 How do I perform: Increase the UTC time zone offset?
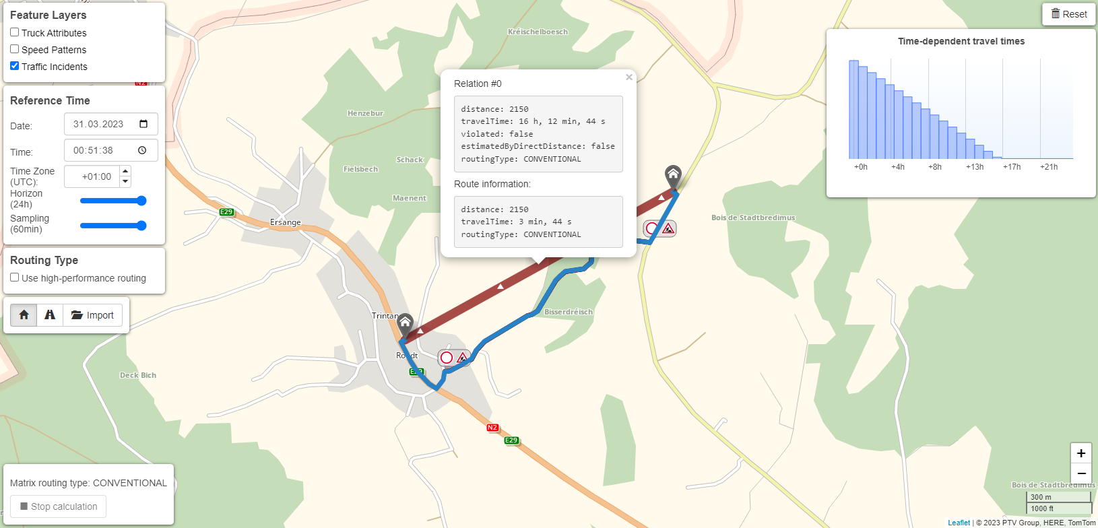tap(125, 171)
